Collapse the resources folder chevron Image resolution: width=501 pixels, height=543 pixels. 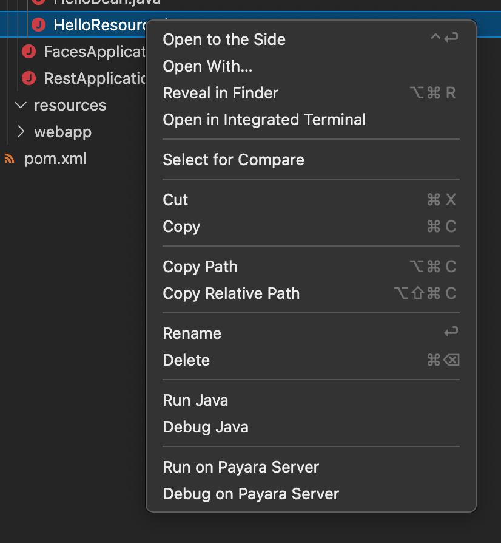[x=21, y=105]
